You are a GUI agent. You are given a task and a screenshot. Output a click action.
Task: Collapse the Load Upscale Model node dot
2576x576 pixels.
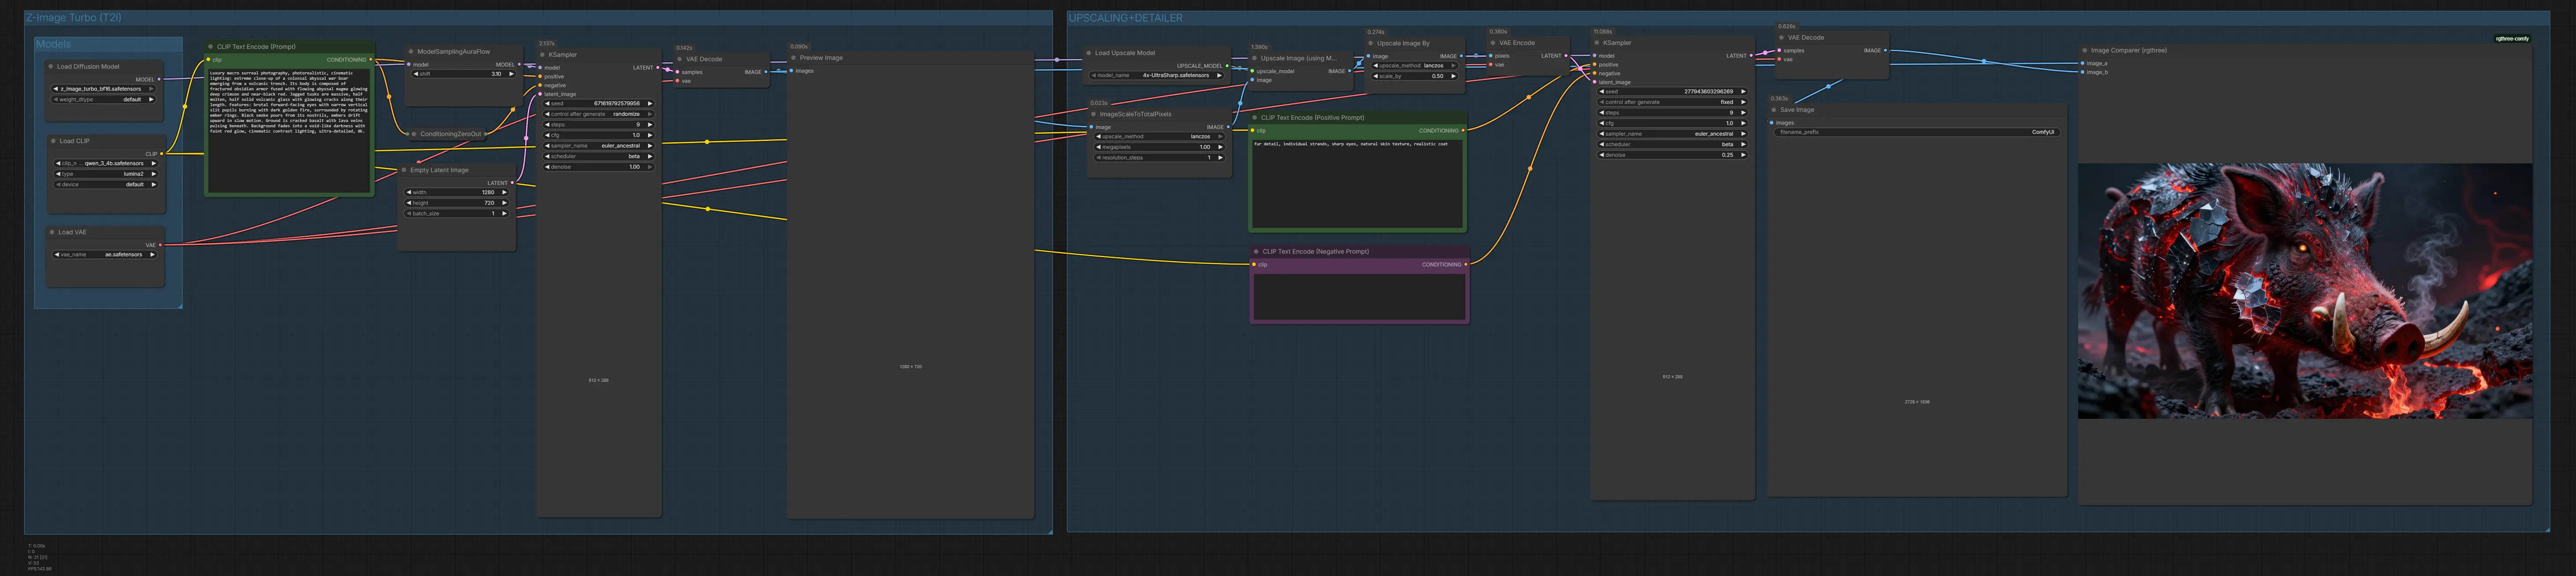tap(1088, 53)
